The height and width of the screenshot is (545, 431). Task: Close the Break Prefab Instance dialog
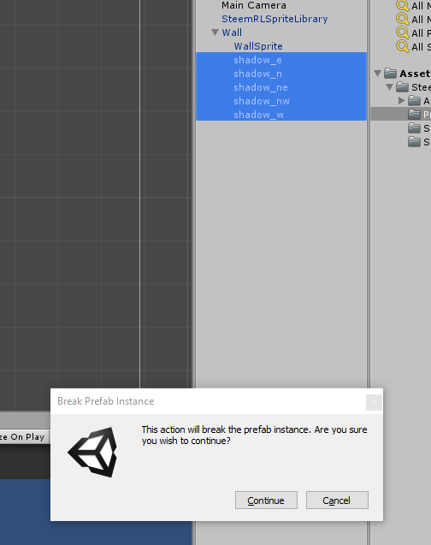click(x=374, y=402)
